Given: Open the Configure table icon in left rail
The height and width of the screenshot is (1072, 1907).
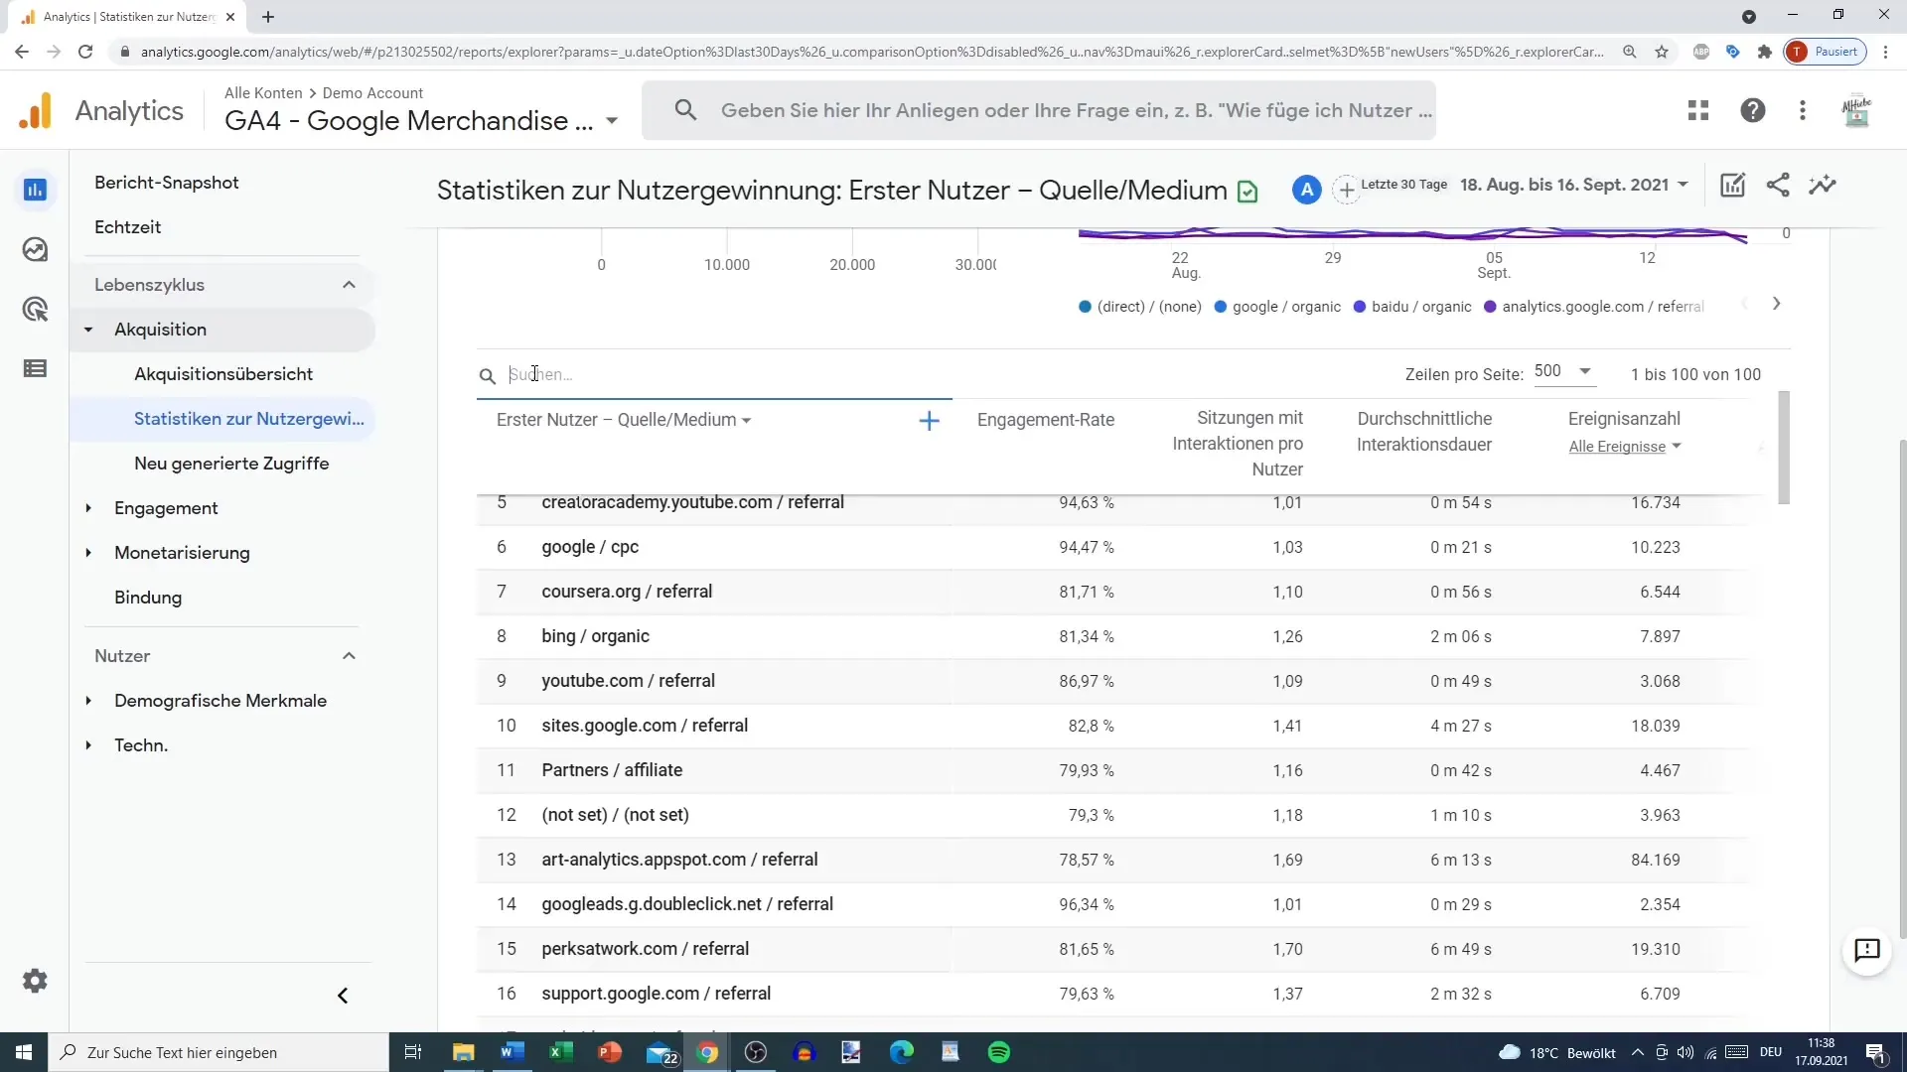Looking at the screenshot, I should (35, 369).
